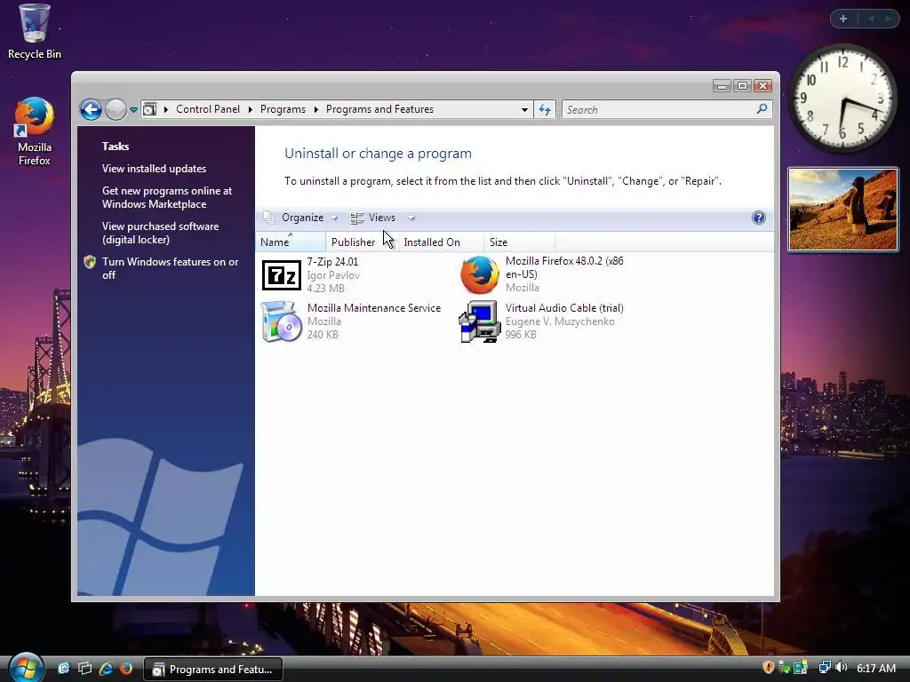Screen dimensions: 910x682
Task: Open help with the blue question mark
Action: pos(759,218)
